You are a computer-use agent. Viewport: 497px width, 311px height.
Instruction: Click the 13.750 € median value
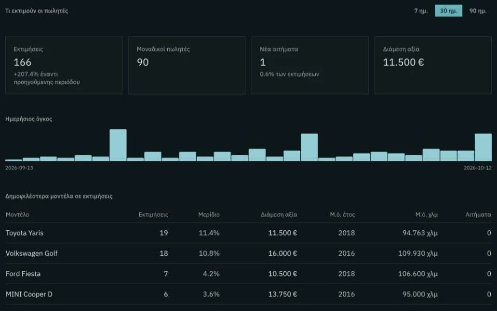pyautogui.click(x=283, y=294)
